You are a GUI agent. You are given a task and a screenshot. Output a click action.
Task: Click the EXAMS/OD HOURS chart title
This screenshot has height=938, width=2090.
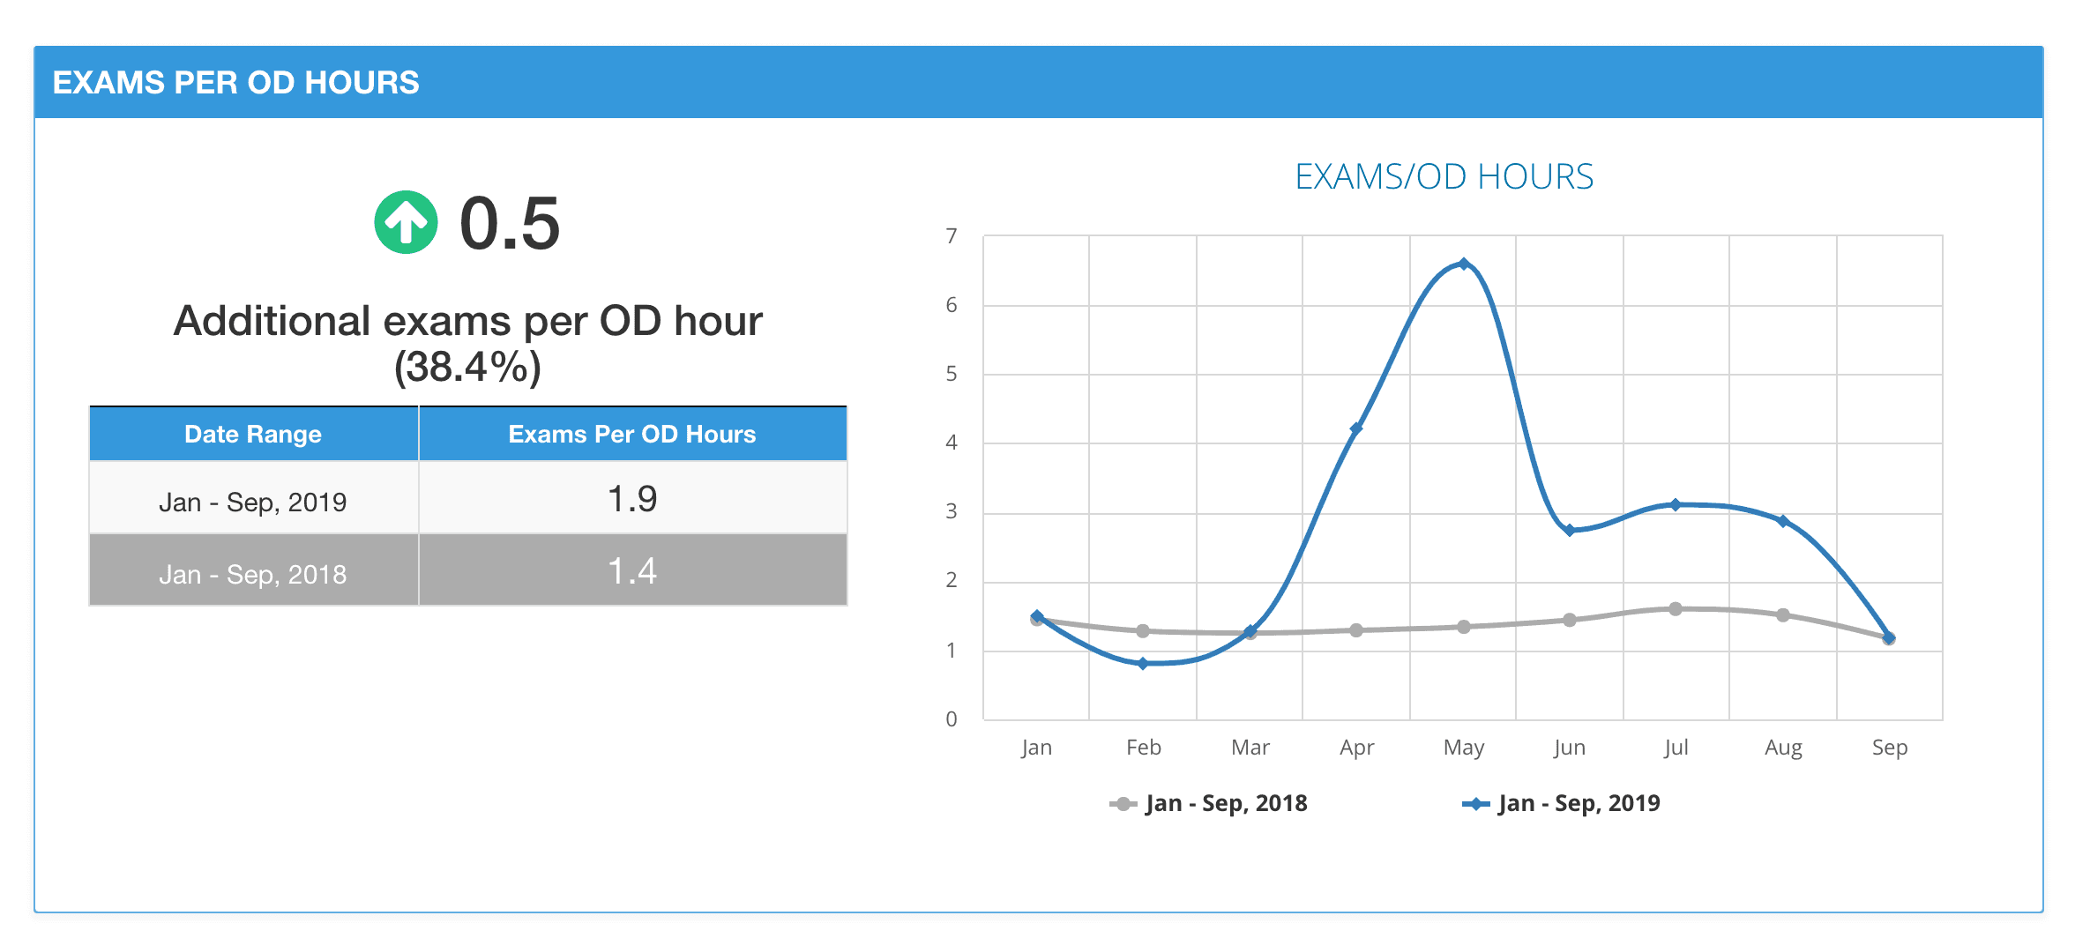coord(1444,176)
